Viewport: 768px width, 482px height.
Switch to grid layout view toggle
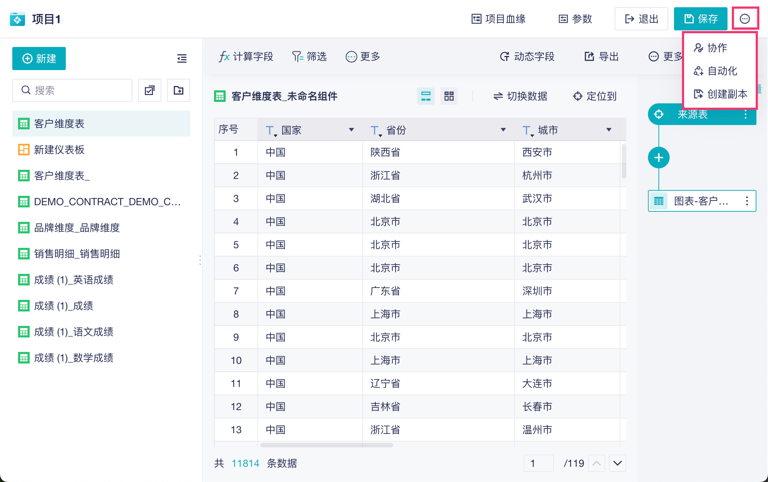pyautogui.click(x=449, y=96)
